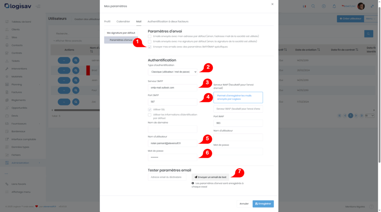Uncheck 'Envoyer mes emails avec des paramètres SMTP/IMAP'
The height and width of the screenshot is (212, 381).
pos(150,47)
